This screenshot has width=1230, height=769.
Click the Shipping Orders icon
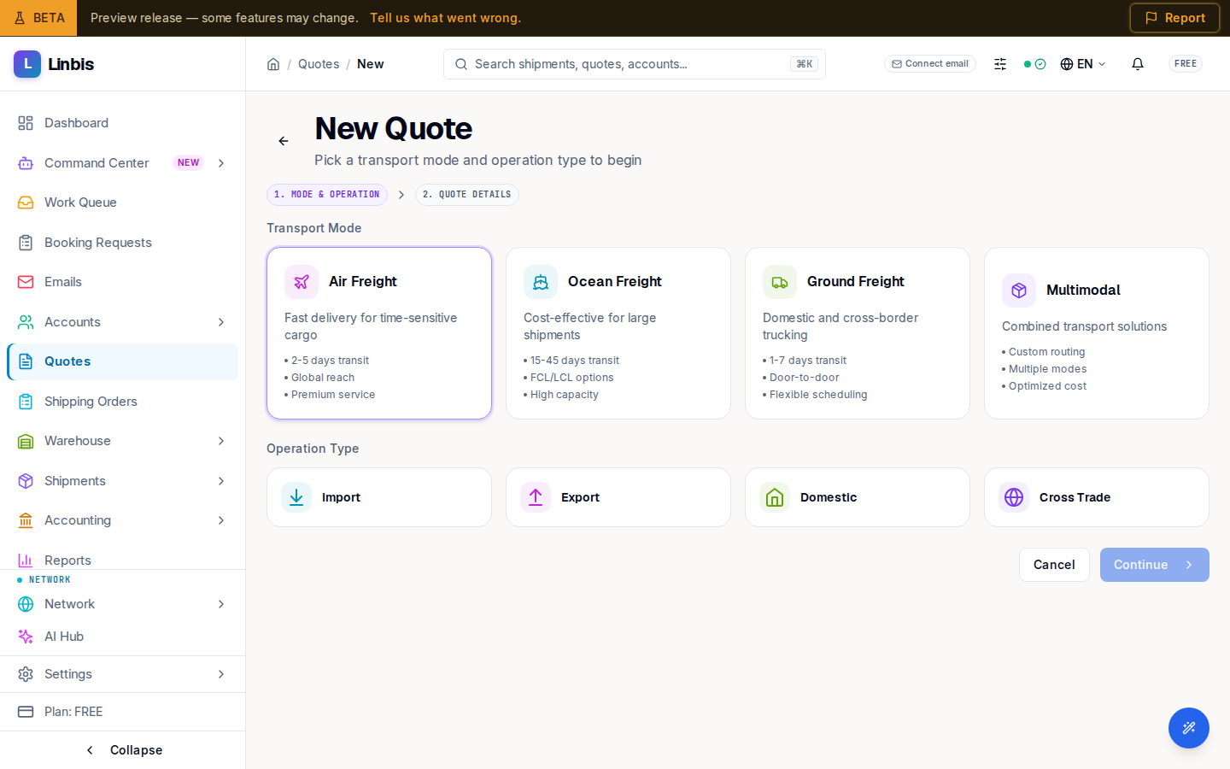26,402
